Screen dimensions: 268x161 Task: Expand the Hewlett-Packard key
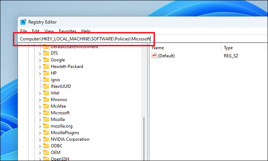(x=40, y=67)
